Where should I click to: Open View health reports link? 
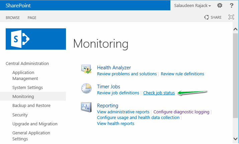(x=116, y=124)
